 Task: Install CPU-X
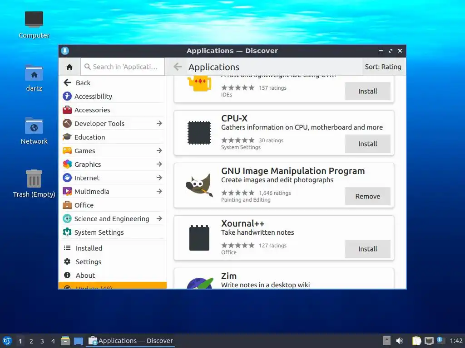tap(367, 144)
